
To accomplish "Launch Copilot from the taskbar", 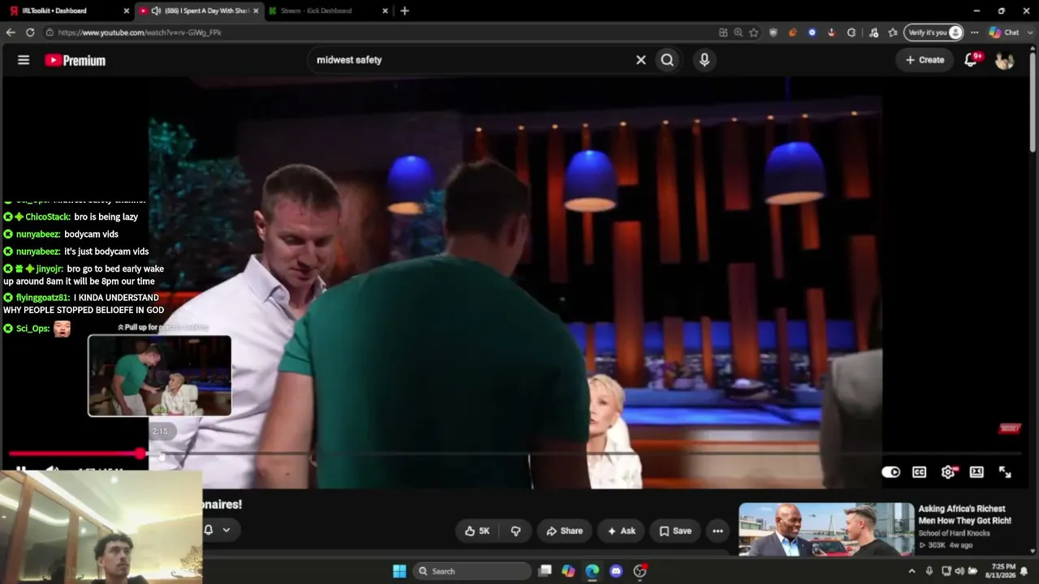I will pyautogui.click(x=568, y=571).
